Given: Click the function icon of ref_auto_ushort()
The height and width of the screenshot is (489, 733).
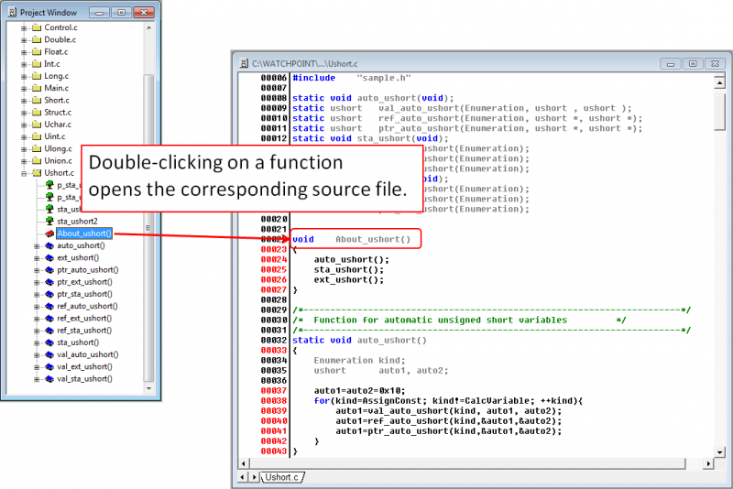Looking at the screenshot, I should tap(49, 307).
